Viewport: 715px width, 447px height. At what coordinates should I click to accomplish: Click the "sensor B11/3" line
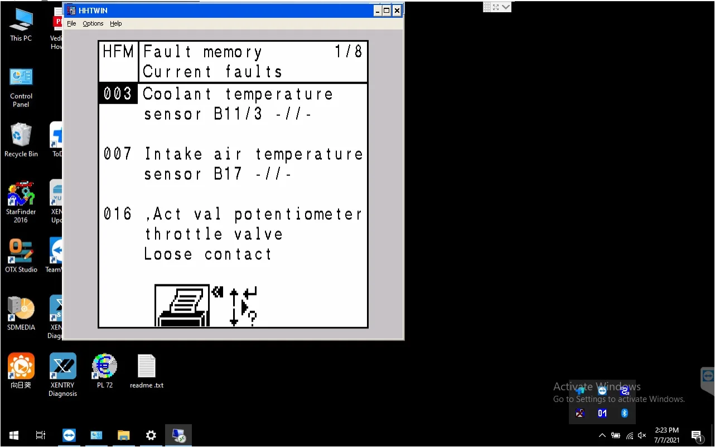tap(228, 114)
